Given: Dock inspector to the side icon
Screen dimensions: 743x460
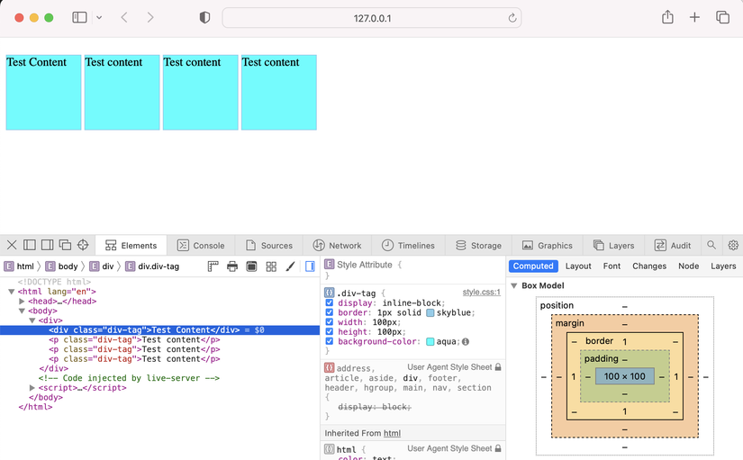Looking at the screenshot, I should pos(47,245).
